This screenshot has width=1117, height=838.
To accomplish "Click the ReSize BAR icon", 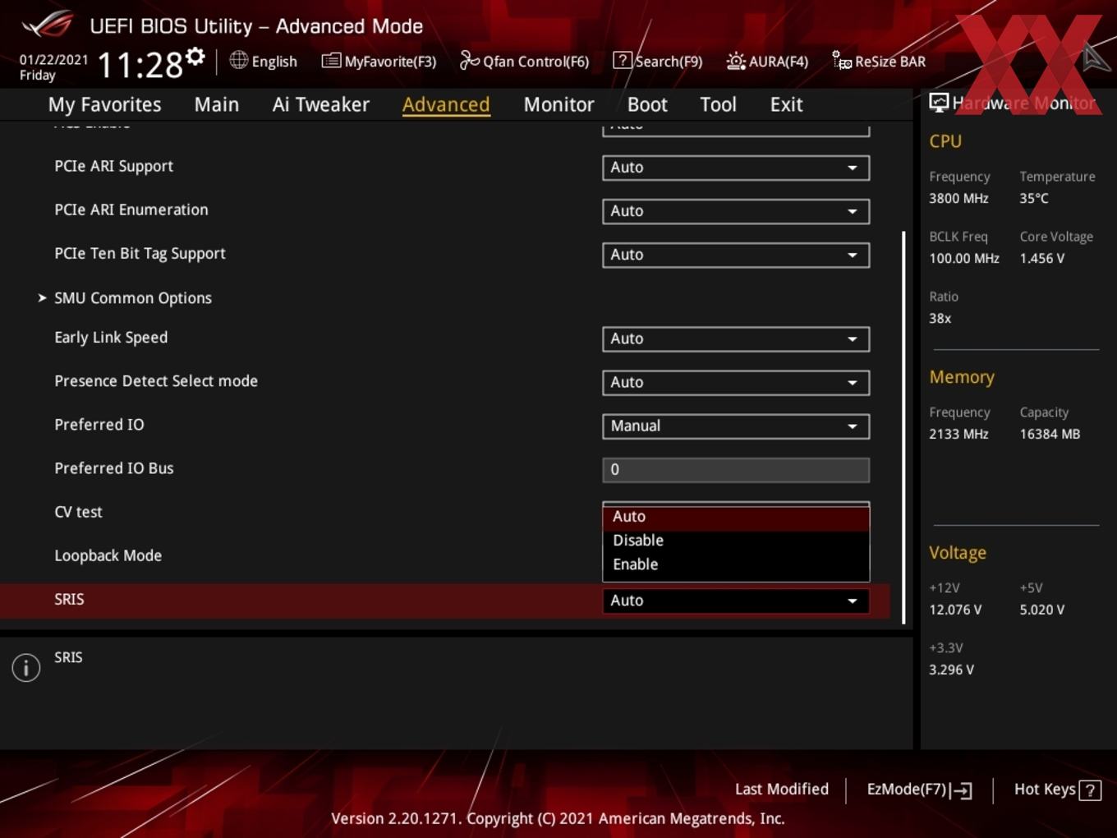I will point(841,60).
